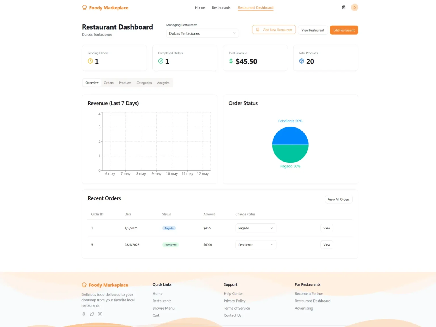Open the Pagado status dropdown for order 1

coord(255,228)
